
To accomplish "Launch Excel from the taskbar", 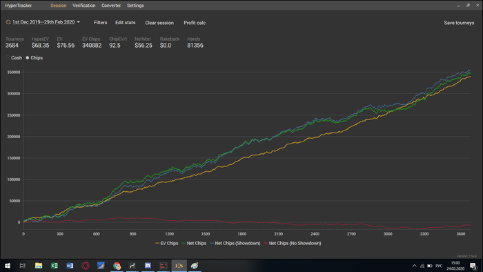I will pyautogui.click(x=55, y=266).
